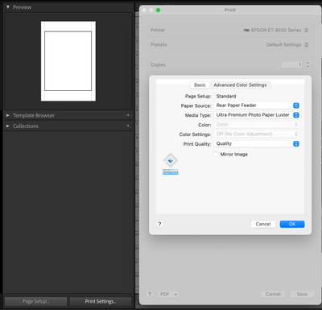Open the Media Type dropdown
This screenshot has width=322, height=310.
[257, 115]
